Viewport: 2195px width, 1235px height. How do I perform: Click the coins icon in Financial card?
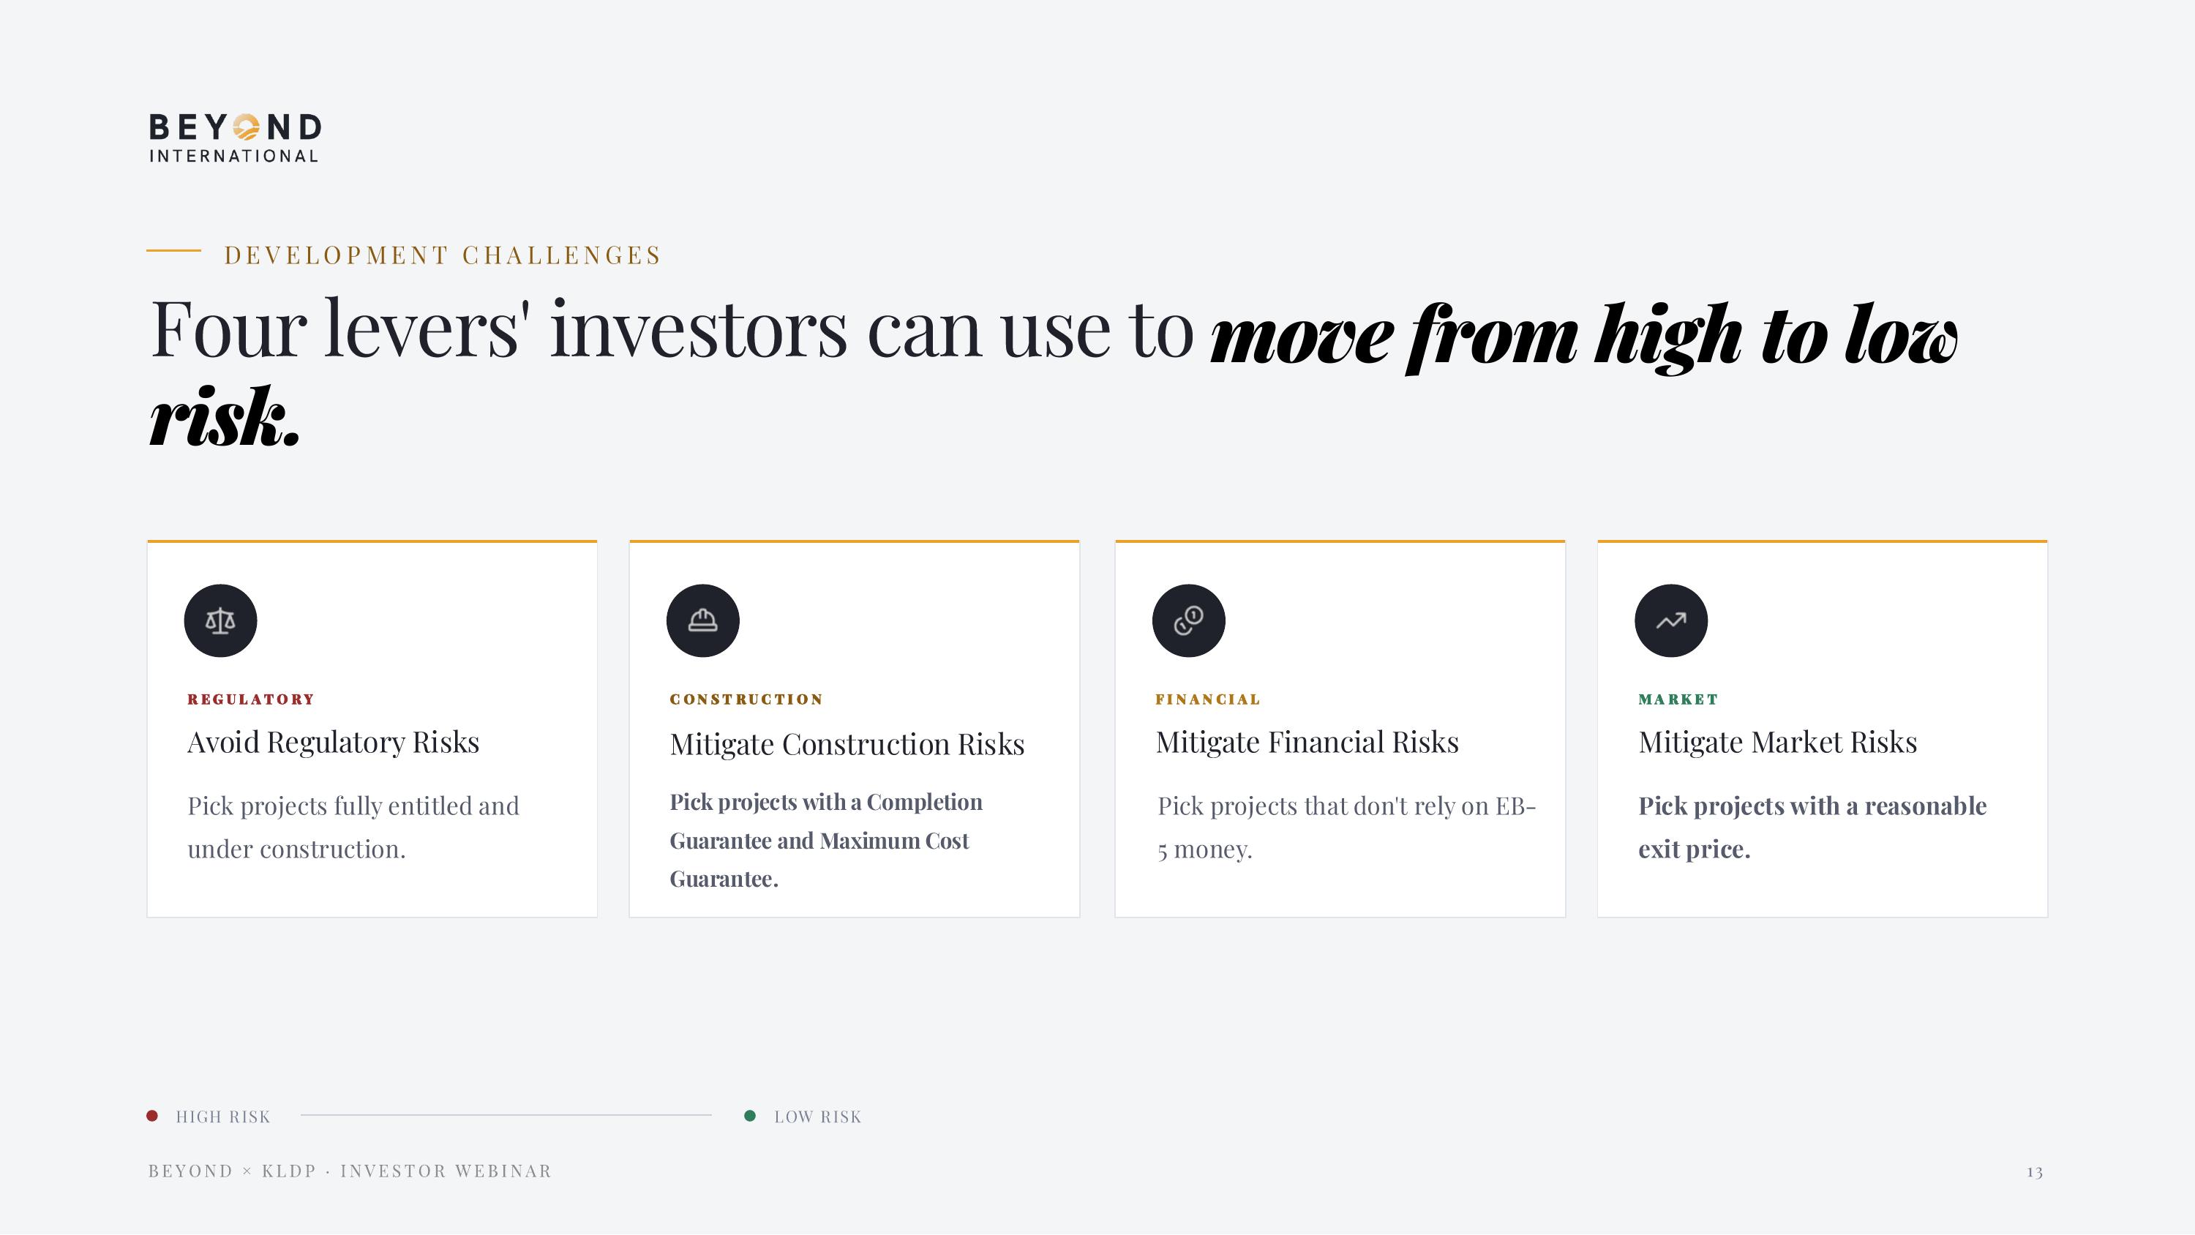(x=1187, y=620)
